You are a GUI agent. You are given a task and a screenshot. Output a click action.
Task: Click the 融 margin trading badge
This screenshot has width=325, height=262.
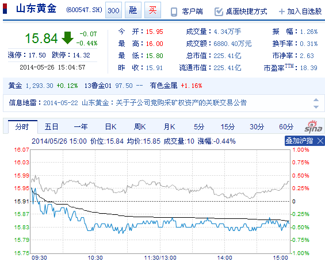pos(133,10)
